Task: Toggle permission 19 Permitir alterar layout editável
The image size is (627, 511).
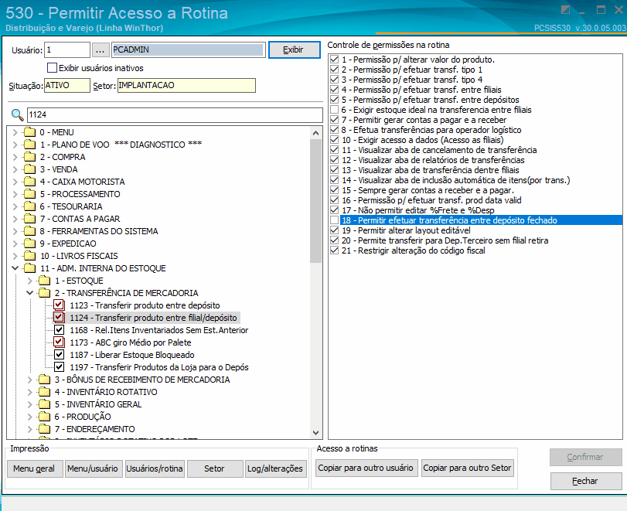Action: [x=334, y=230]
